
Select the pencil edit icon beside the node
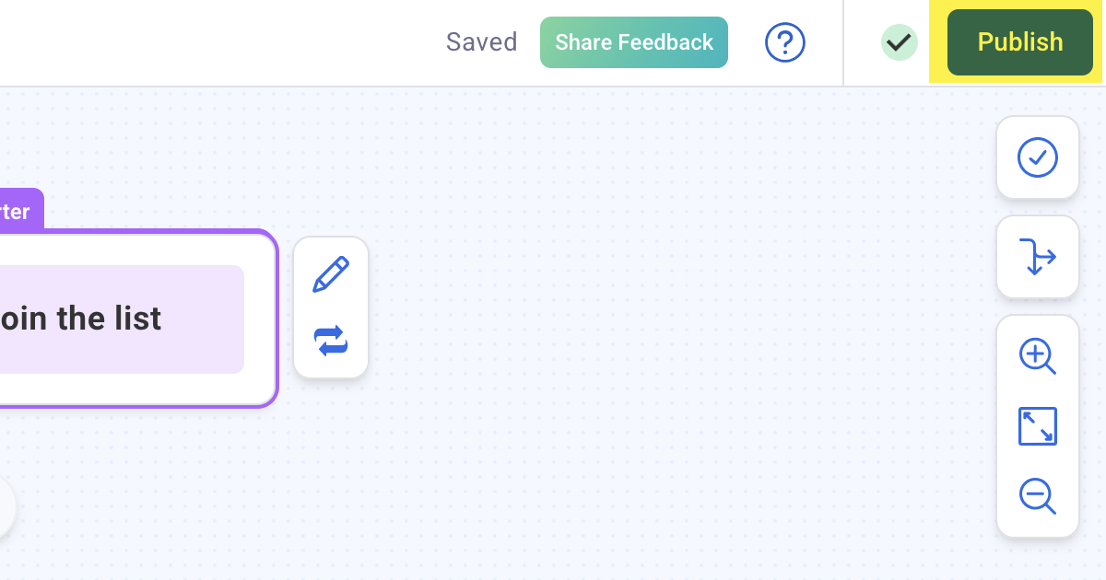[x=331, y=273]
